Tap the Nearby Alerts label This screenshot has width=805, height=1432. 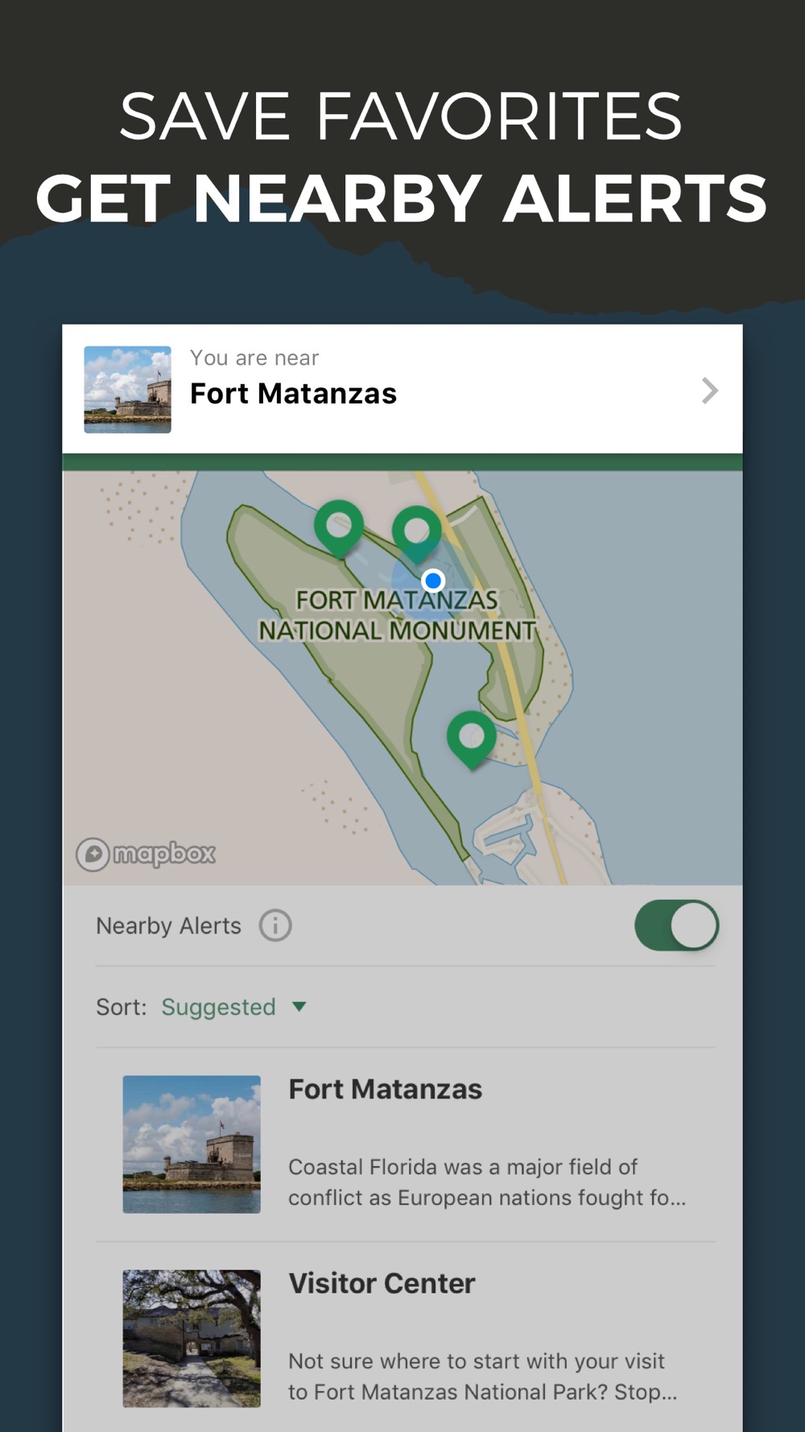[168, 925]
